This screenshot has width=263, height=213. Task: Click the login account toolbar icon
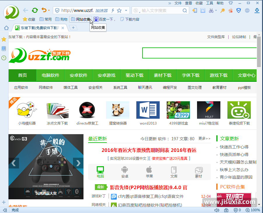tap(195, 10)
